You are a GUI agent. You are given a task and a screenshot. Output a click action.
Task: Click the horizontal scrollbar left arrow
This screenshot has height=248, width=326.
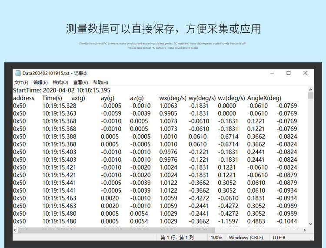(15, 230)
